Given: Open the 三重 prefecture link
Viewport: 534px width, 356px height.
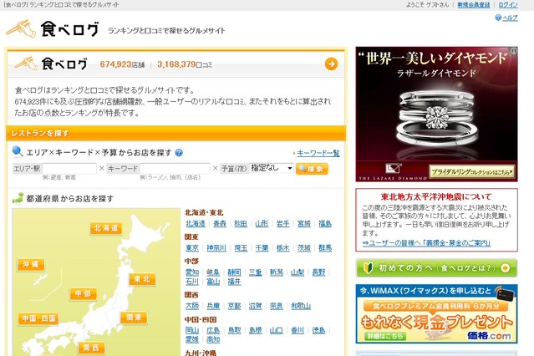Looking at the screenshot, I should pyautogui.click(x=256, y=272).
